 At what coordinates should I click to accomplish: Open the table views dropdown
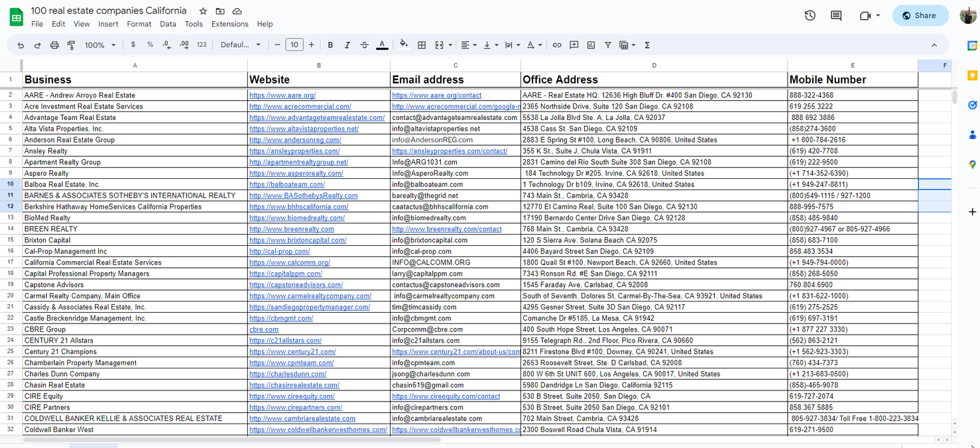[627, 45]
